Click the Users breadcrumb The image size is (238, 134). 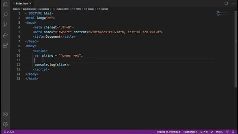[x=16, y=9]
